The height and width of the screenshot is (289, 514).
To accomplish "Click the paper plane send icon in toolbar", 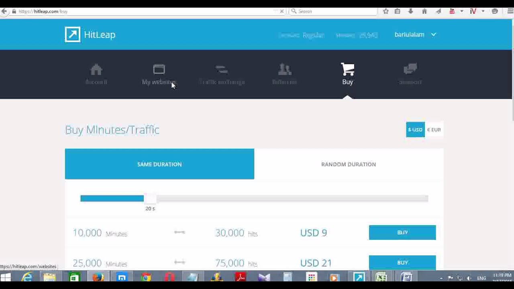I will tap(438, 11).
